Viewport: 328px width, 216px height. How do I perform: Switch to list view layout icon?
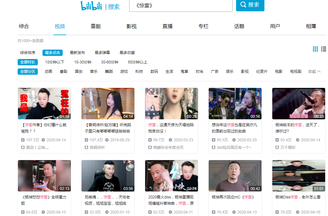(x=324, y=49)
